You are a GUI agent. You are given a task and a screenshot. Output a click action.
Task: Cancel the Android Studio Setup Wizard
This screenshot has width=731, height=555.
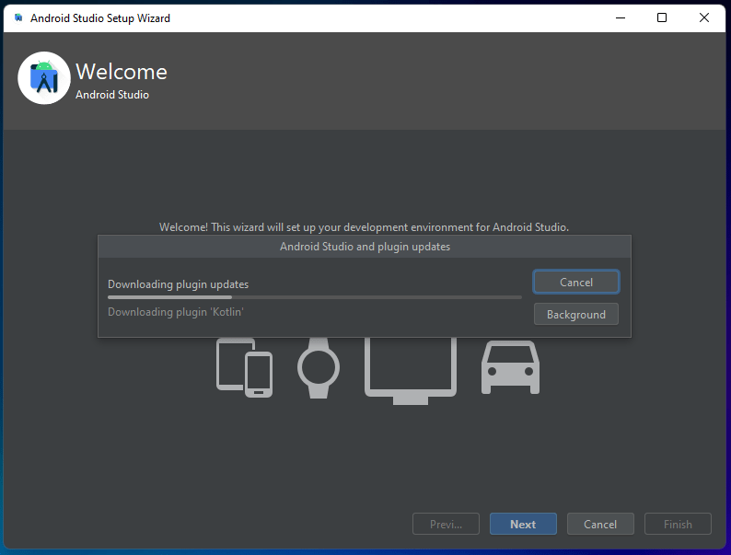click(x=600, y=524)
